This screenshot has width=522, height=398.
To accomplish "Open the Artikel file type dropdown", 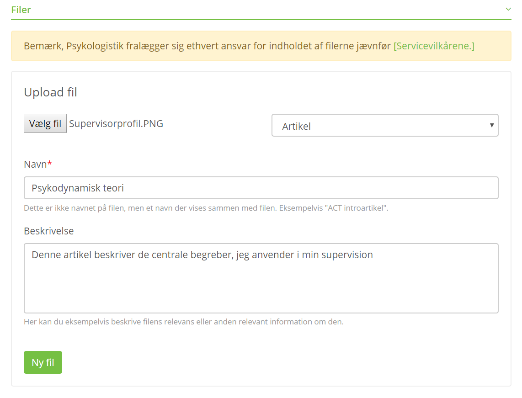I will pyautogui.click(x=384, y=126).
